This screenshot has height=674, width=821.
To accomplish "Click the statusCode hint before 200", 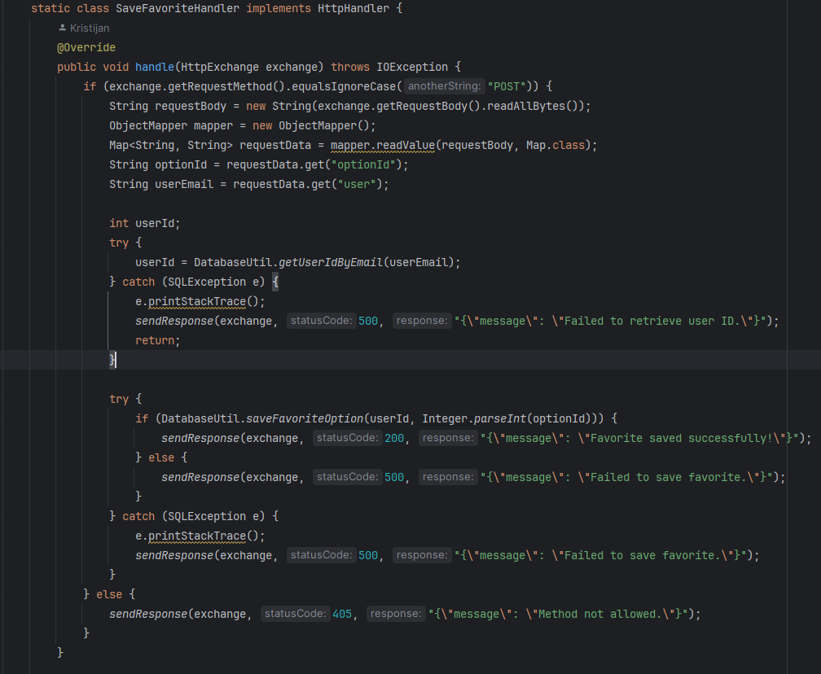I will point(347,438).
